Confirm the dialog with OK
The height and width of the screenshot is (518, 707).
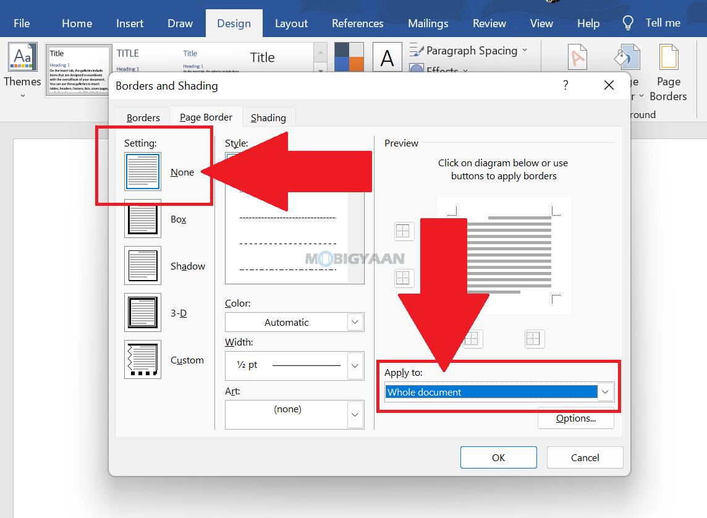(498, 457)
